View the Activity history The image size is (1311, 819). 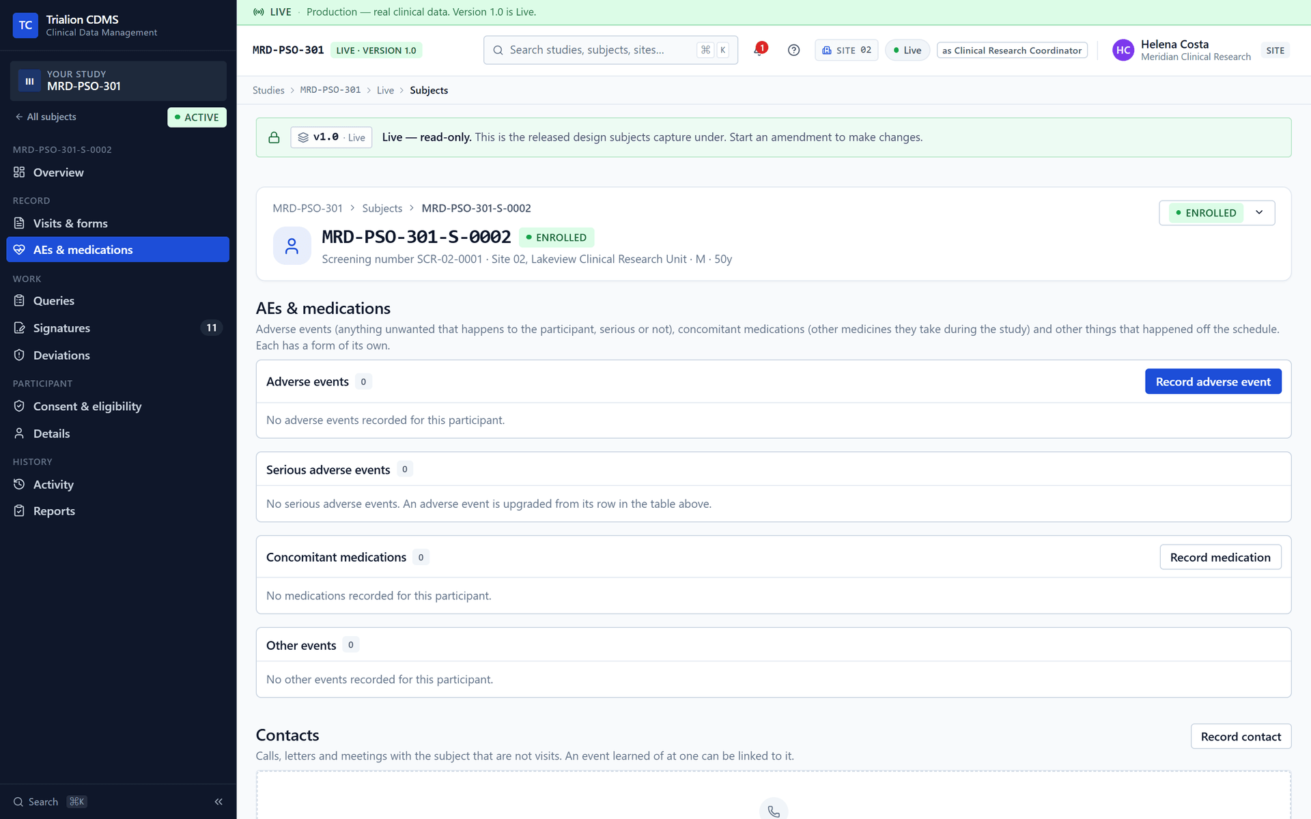(117, 485)
